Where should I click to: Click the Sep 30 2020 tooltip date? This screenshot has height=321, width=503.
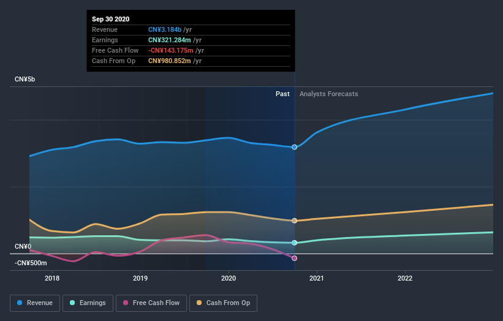point(111,19)
